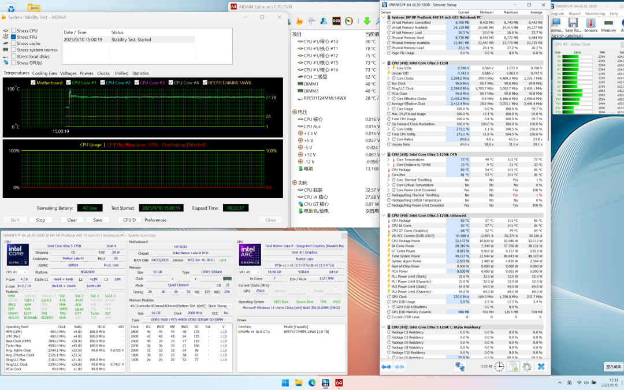
Task: Click the flame stability test icon in AIDA64 toolbar
Action: (299, 21)
